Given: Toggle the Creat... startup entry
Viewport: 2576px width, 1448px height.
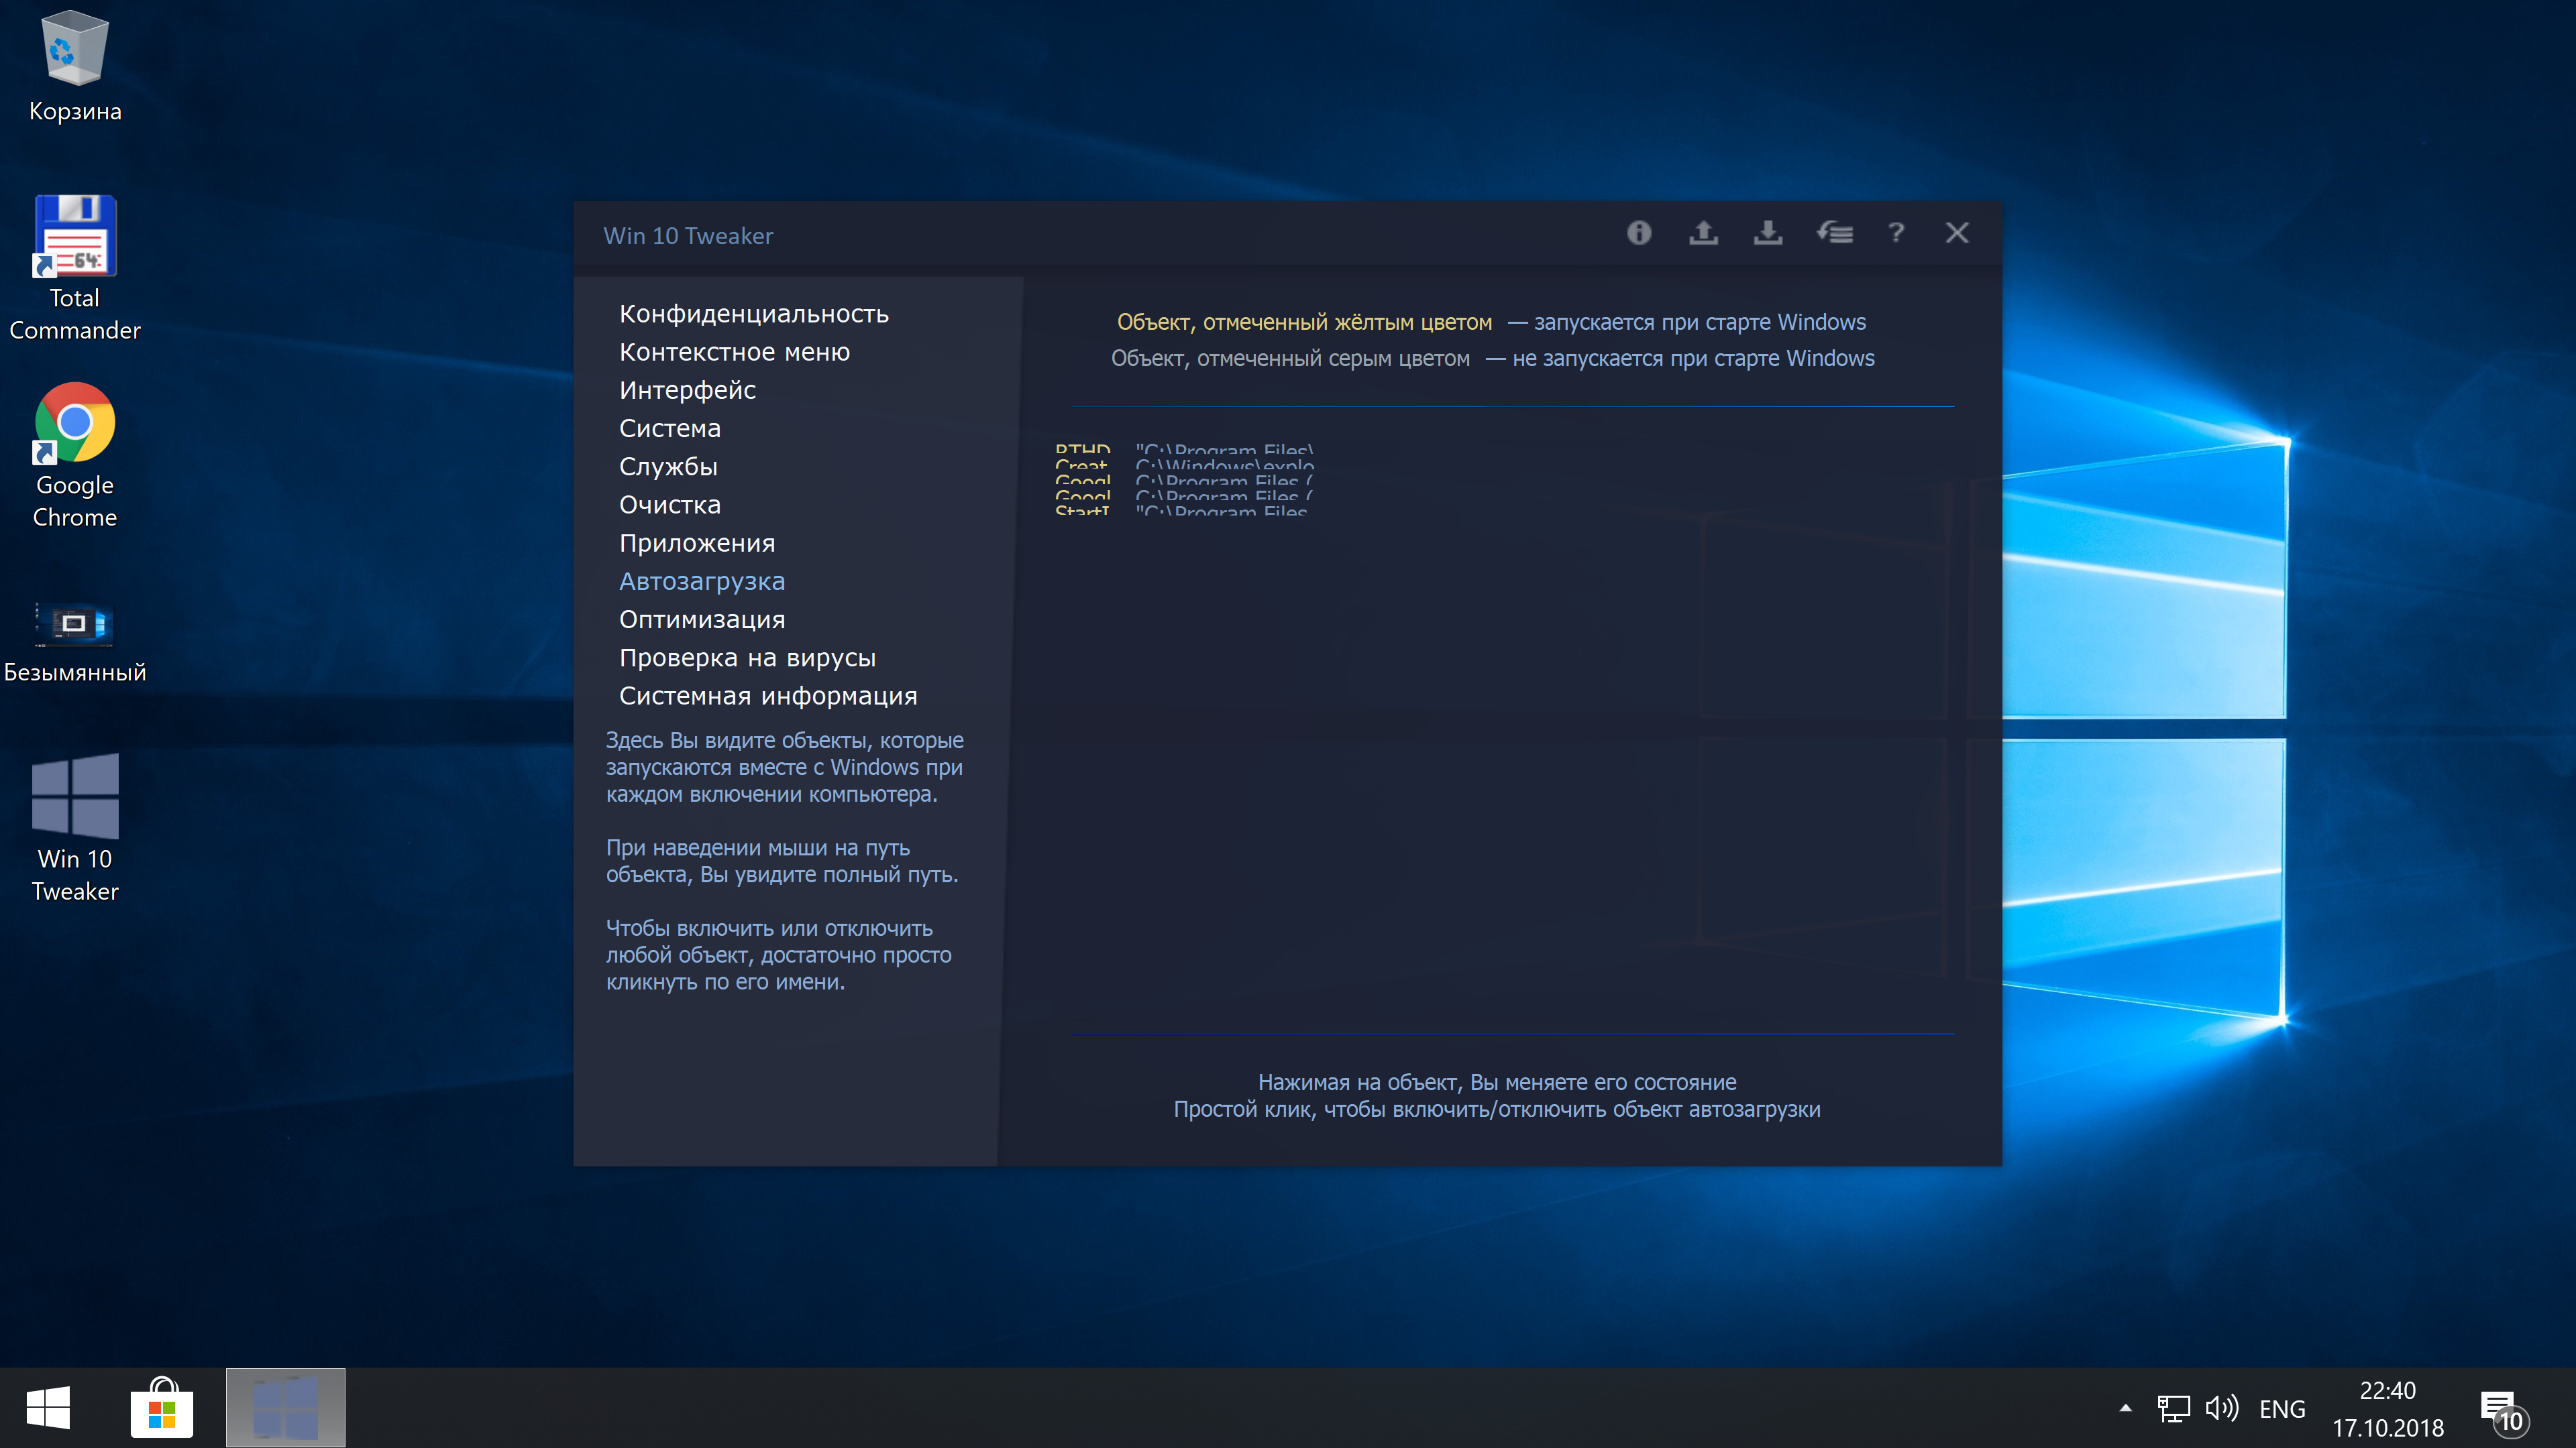Looking at the screenshot, I should [1081, 466].
